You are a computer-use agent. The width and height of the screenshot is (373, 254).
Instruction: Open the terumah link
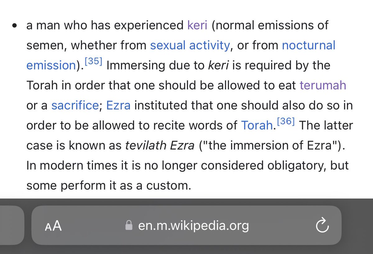tap(323, 85)
